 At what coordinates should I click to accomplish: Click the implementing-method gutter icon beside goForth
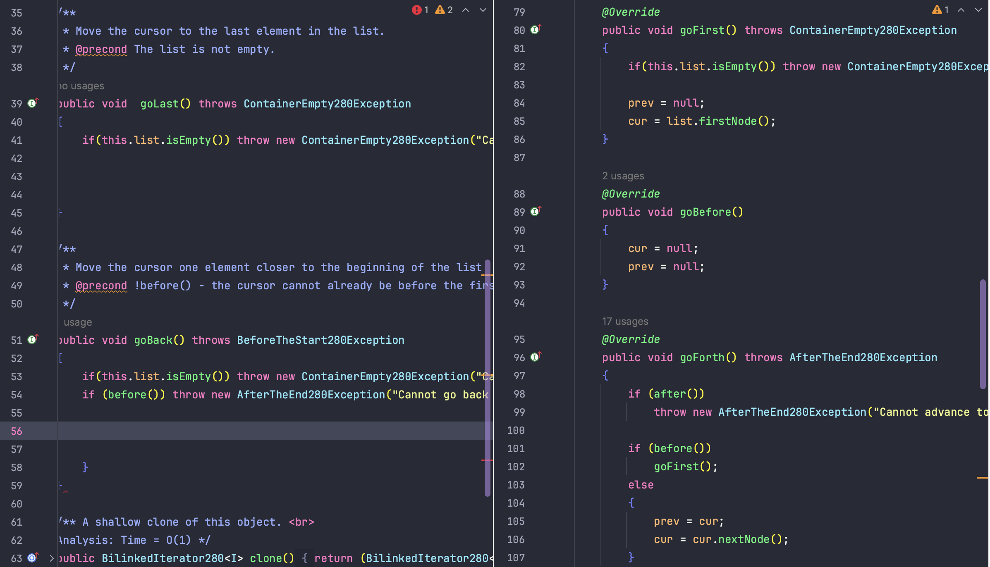tap(535, 356)
